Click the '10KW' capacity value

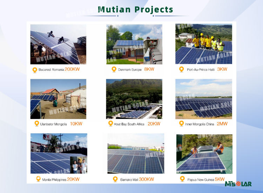click(76, 124)
